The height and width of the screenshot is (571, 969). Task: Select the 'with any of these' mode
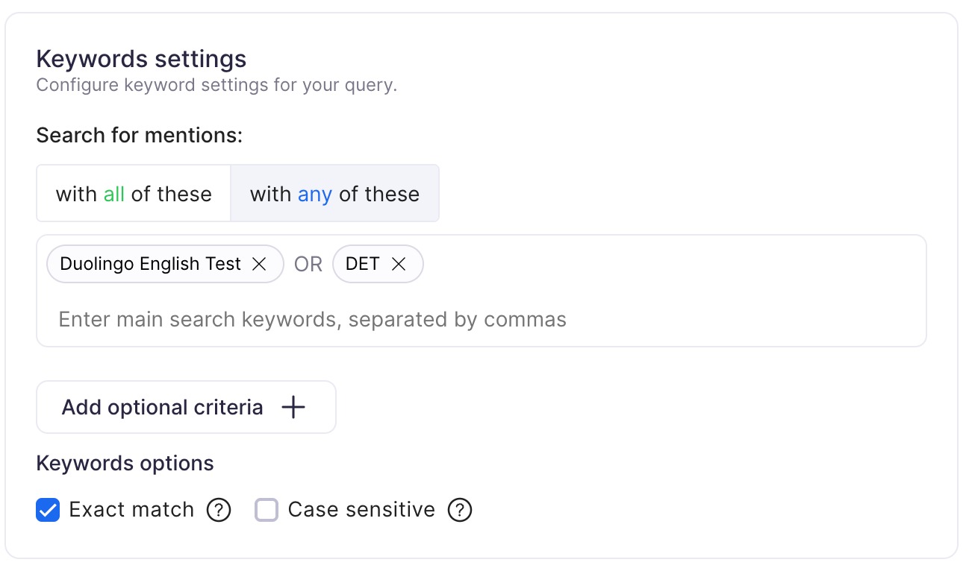(x=334, y=193)
